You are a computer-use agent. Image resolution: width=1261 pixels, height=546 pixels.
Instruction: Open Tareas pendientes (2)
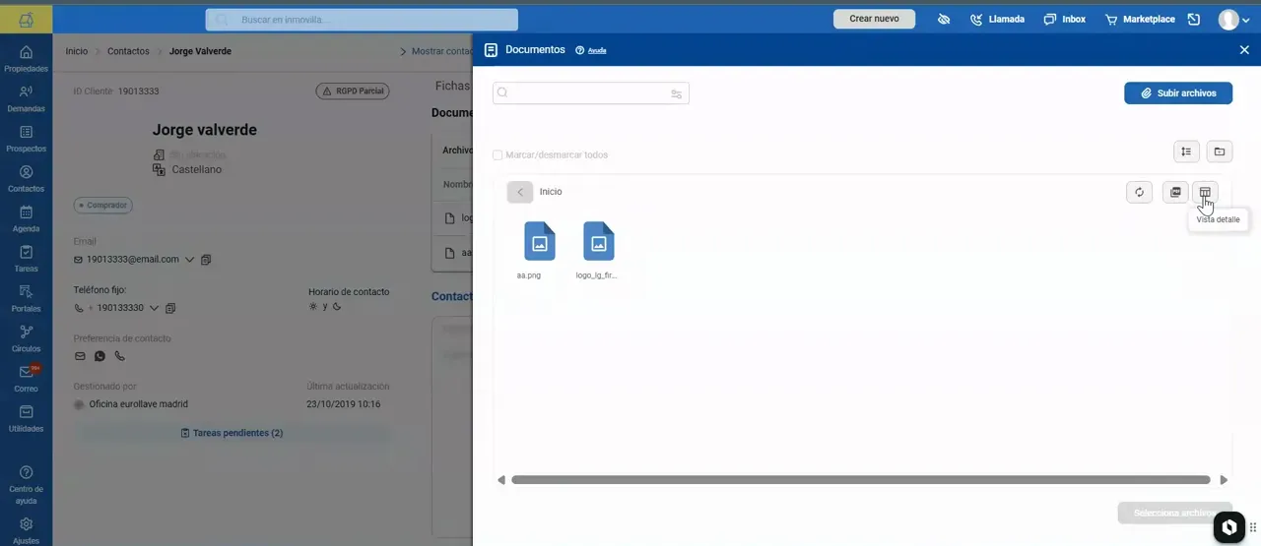point(232,433)
